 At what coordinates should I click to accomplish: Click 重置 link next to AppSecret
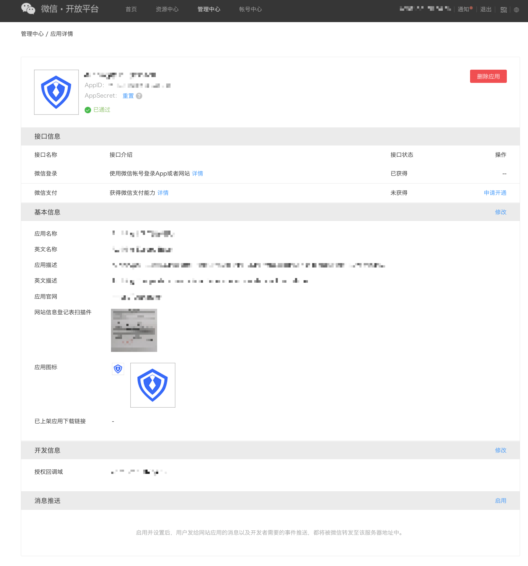[128, 96]
